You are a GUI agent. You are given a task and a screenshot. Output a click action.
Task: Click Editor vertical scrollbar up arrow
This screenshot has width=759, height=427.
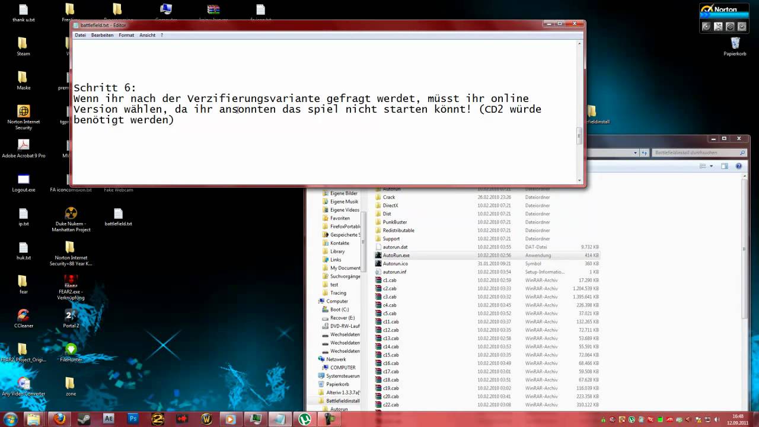click(x=579, y=43)
